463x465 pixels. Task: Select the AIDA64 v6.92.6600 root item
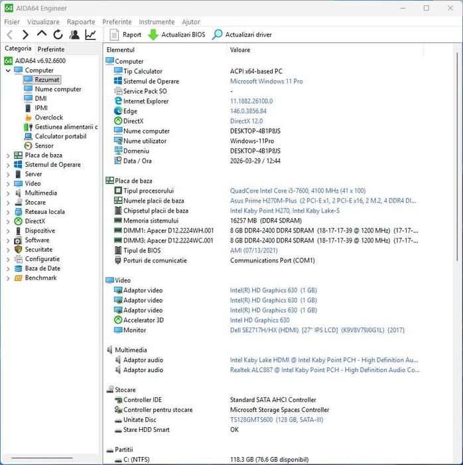35,61
